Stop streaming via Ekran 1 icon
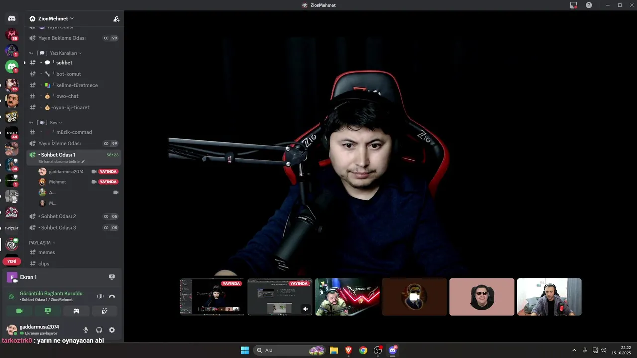Viewport: 637px width, 358px height. (112, 277)
